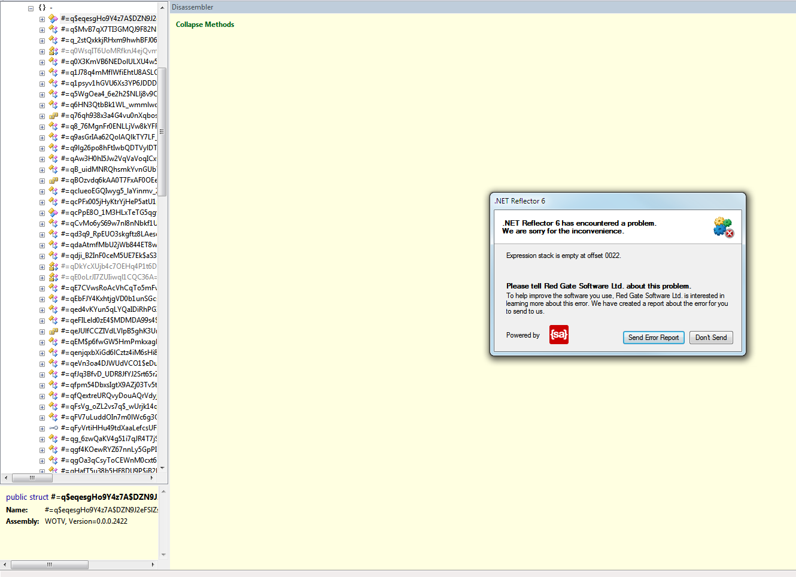Select tree item #=qd3q9_RpEUO3skgftz8LAes
Screen dimensions: 796x577
tap(108, 234)
